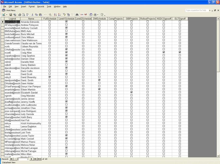Click Print Menu toolbar button label
Image resolution: width=220 pixels, height=164 pixels.
click(11, 10)
